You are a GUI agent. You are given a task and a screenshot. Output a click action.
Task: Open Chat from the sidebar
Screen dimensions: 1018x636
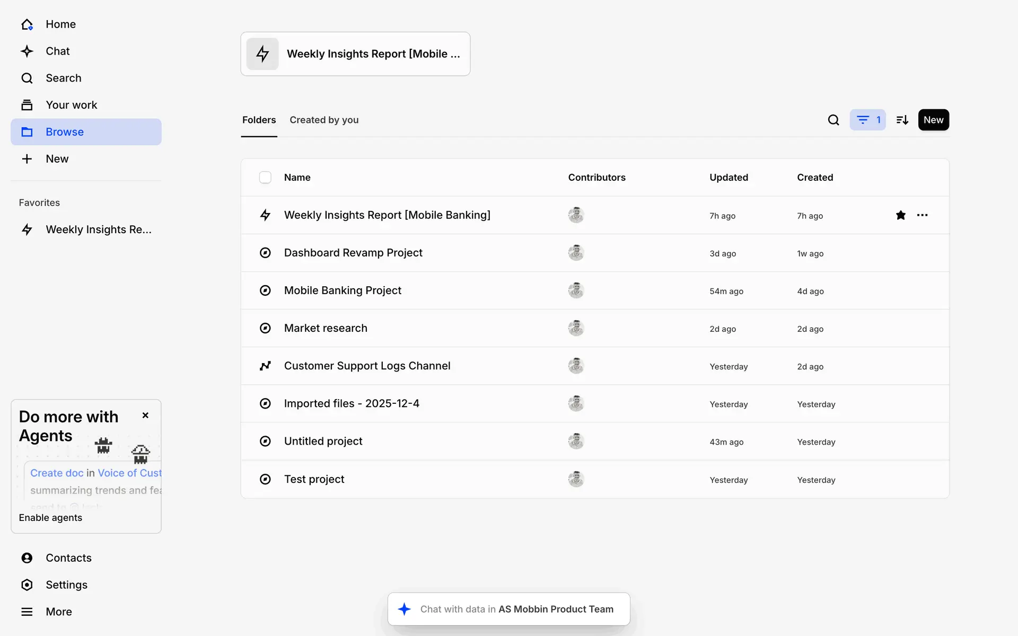(x=57, y=51)
